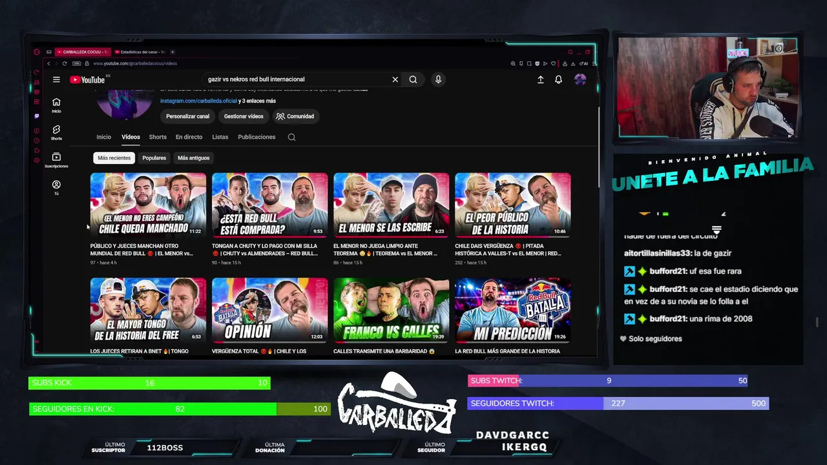827x465 pixels.
Task: Click the browser address bar URL
Action: (135, 63)
